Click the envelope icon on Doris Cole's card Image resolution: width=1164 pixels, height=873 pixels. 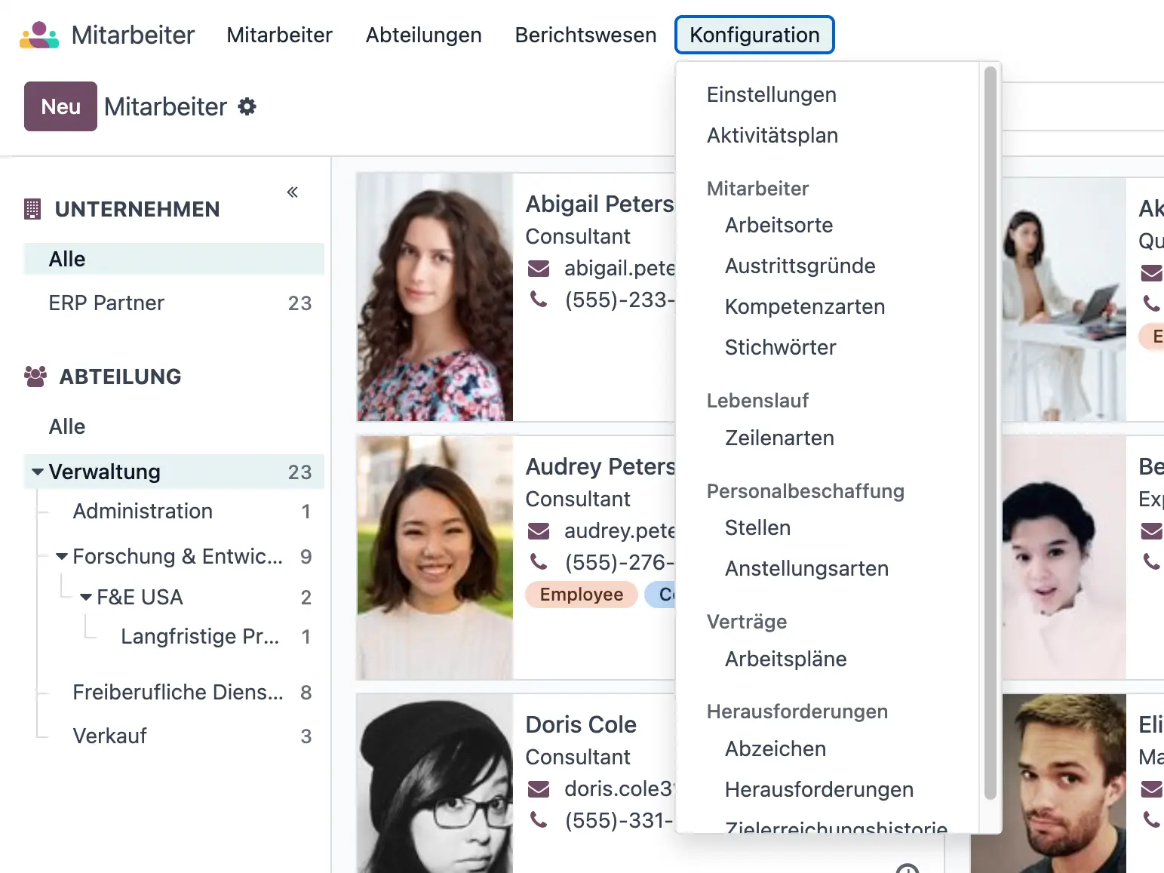click(539, 788)
